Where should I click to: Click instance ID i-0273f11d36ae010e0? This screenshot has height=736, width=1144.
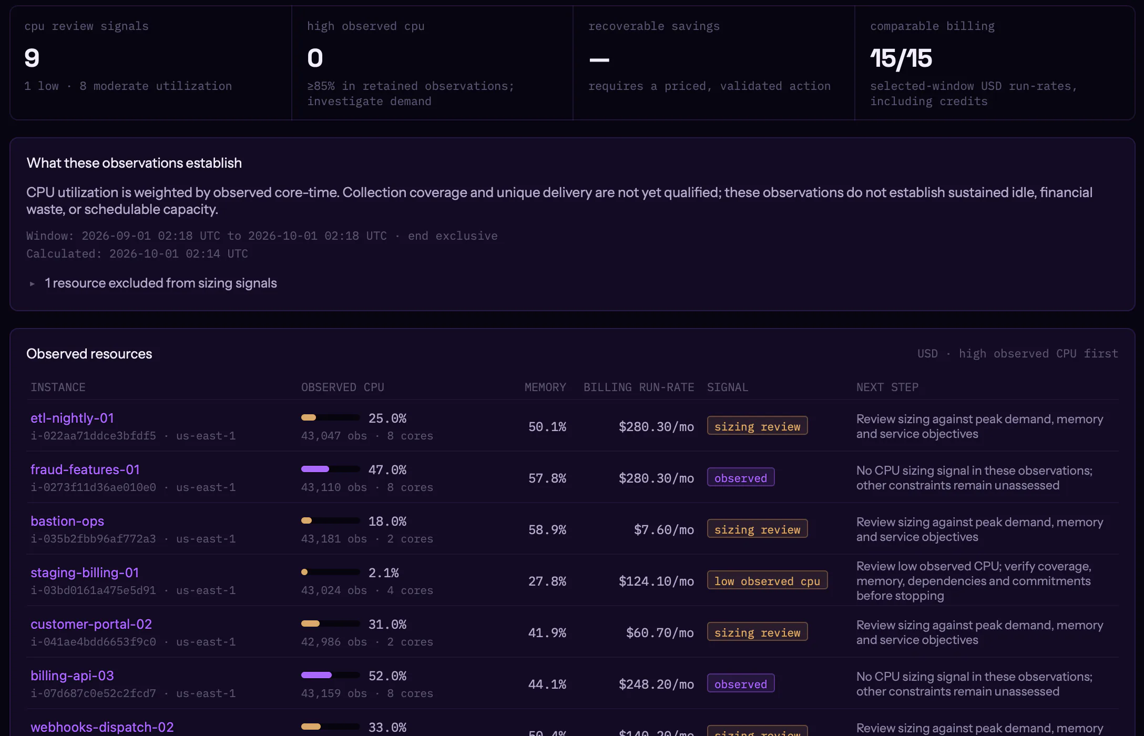tap(93, 487)
